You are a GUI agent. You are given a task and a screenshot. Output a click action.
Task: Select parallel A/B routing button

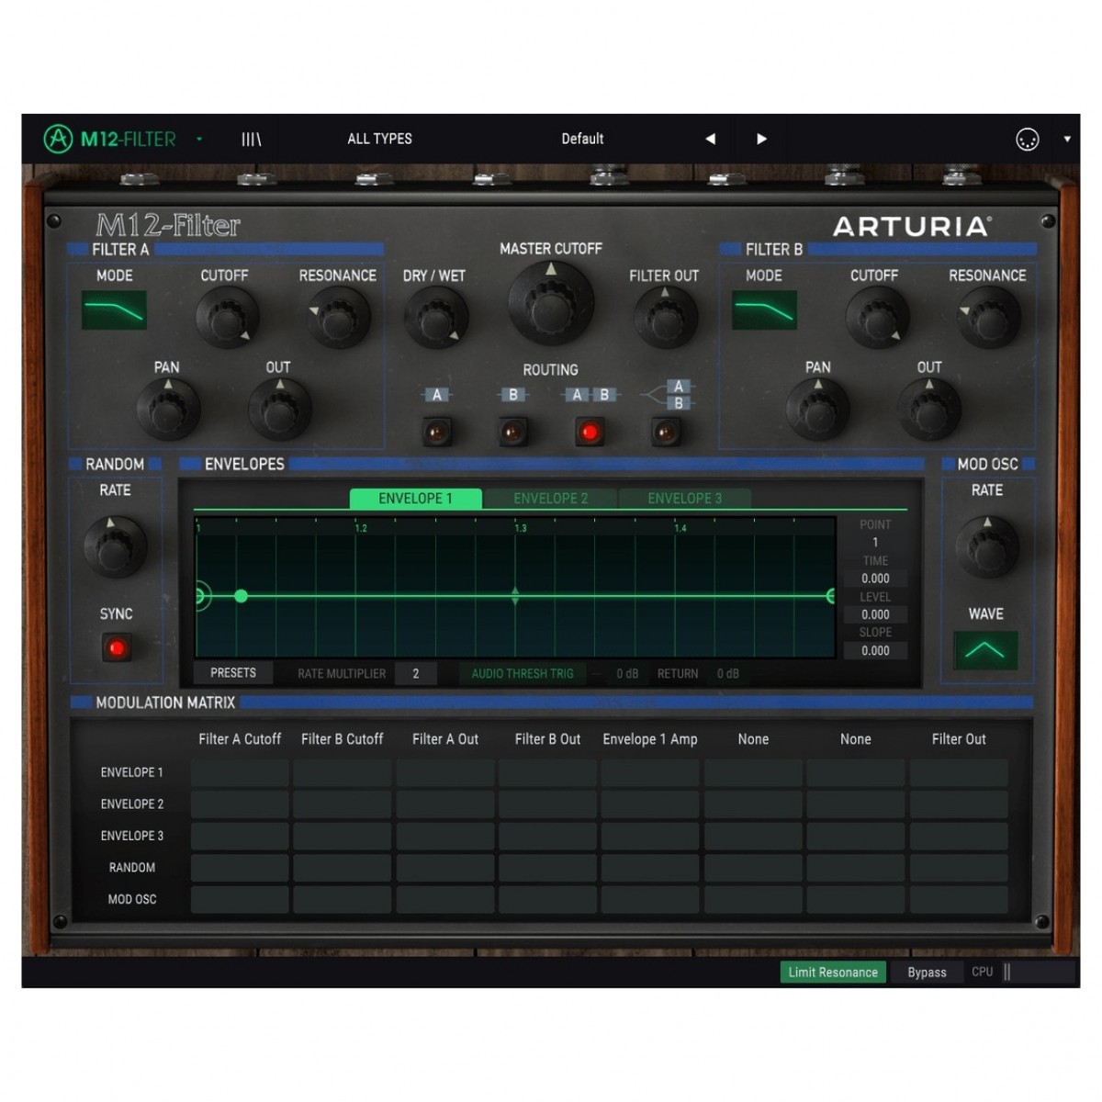click(666, 431)
